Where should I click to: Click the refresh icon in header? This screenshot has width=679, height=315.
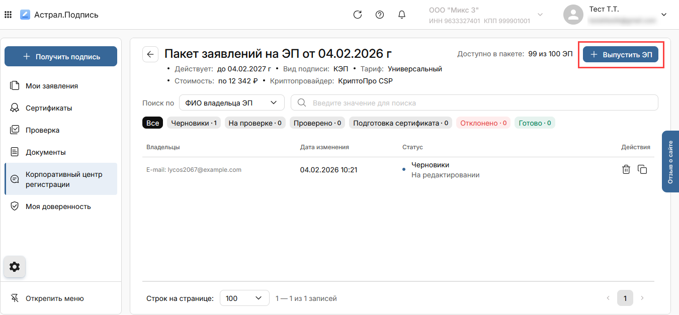point(358,15)
